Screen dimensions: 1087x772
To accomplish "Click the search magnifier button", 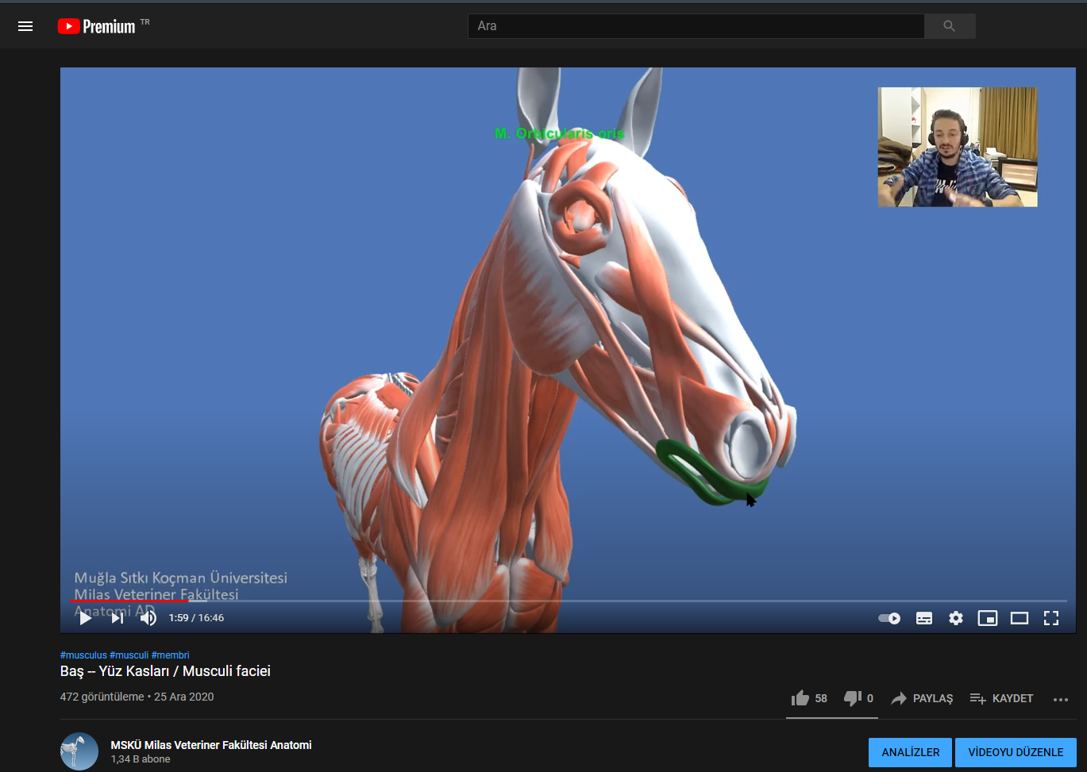I will point(949,26).
